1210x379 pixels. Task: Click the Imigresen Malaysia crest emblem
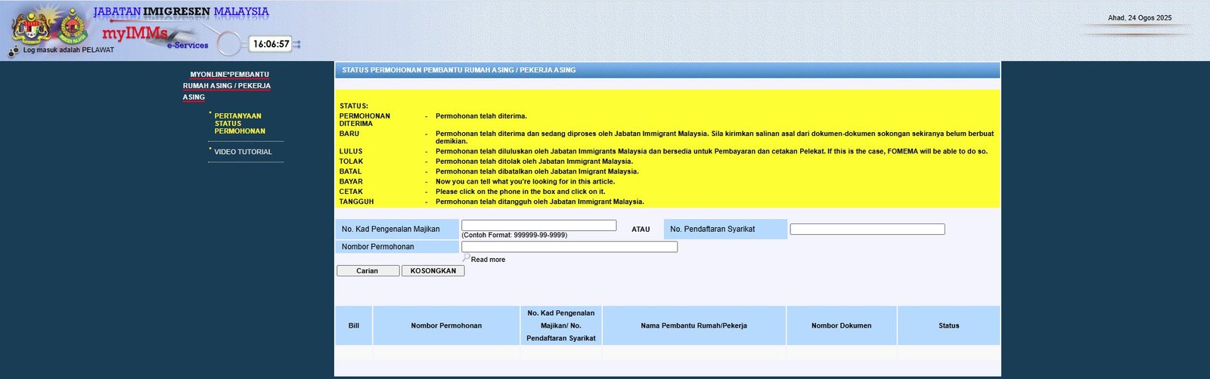tap(72, 27)
